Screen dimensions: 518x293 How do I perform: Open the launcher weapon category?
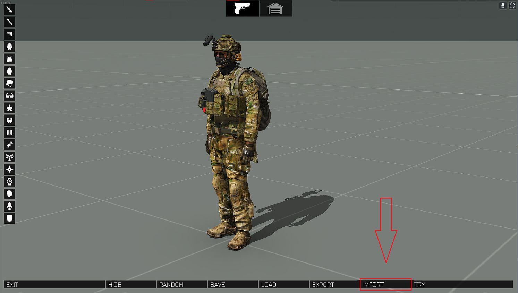pyautogui.click(x=9, y=22)
